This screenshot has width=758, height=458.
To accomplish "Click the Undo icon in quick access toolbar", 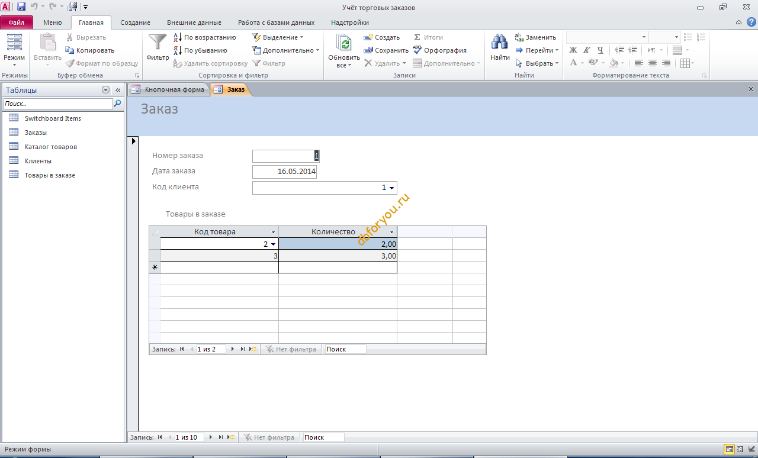I will [34, 7].
